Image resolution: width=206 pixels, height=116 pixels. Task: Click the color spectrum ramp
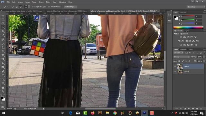[x=188, y=27]
